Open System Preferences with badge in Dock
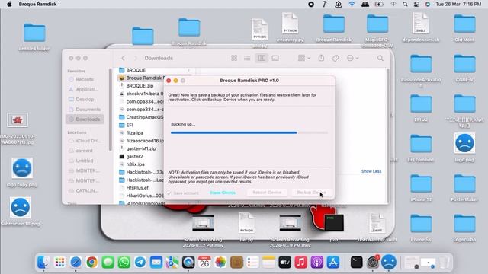 [x=373, y=263]
